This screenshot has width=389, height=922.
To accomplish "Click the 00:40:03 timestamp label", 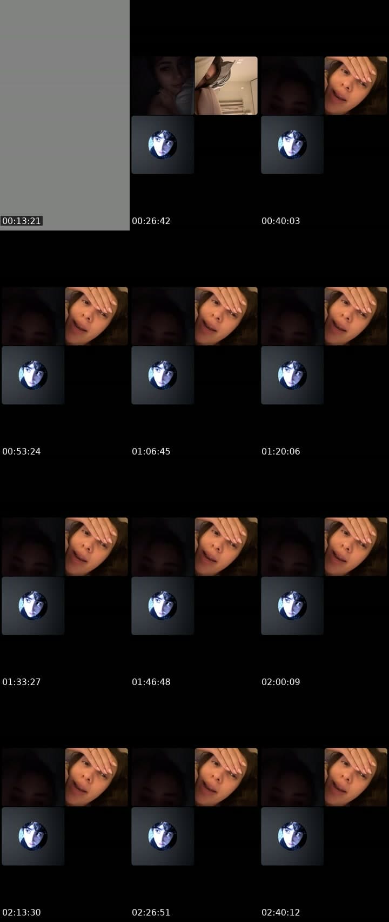I will pos(281,221).
